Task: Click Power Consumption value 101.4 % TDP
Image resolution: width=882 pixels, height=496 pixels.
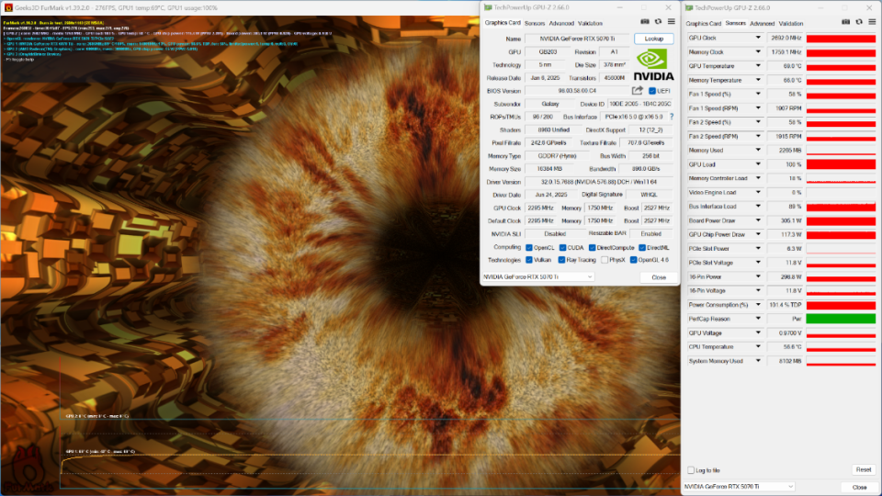Action: point(786,305)
